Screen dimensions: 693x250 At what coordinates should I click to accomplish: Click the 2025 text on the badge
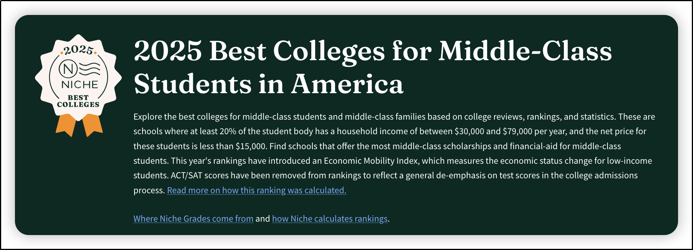[x=79, y=50]
